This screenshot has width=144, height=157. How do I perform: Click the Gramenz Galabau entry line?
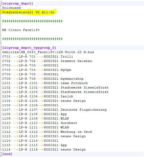pos(47,61)
